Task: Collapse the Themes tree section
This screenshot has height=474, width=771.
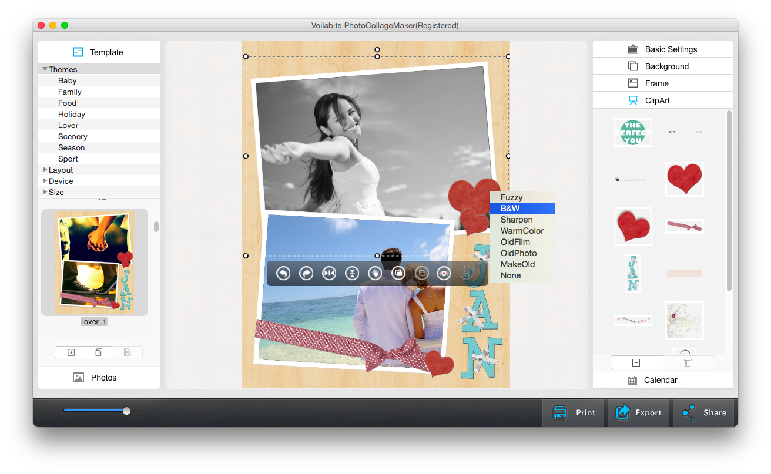Action: pyautogui.click(x=45, y=69)
